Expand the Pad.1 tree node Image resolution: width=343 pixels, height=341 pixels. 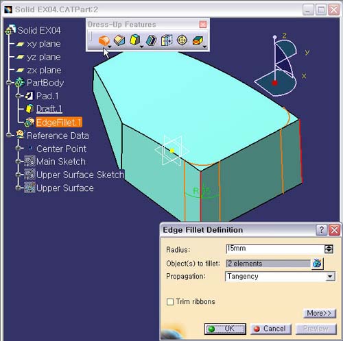pos(18,96)
